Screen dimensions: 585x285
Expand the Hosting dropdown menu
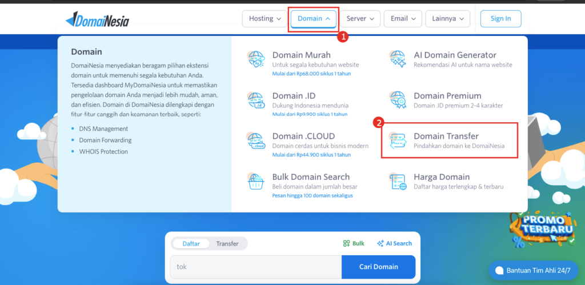click(265, 19)
